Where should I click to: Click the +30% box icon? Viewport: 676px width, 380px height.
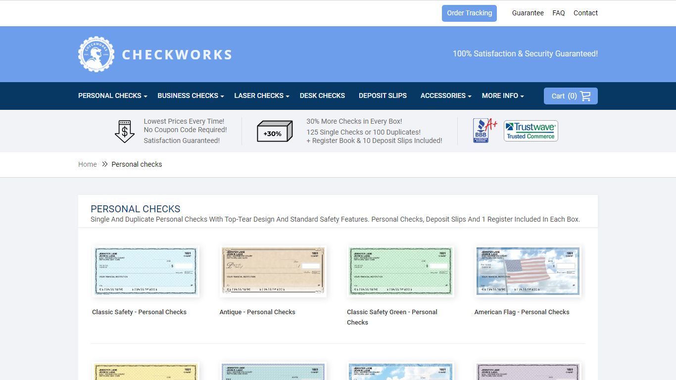(275, 132)
